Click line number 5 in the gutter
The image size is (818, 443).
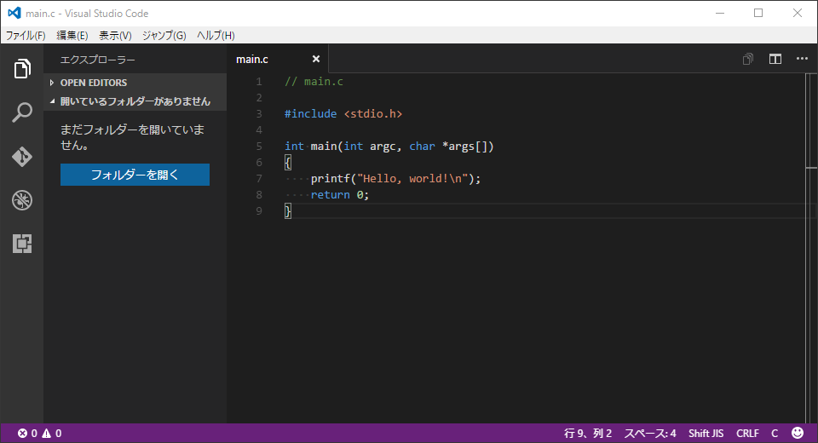[x=259, y=146]
